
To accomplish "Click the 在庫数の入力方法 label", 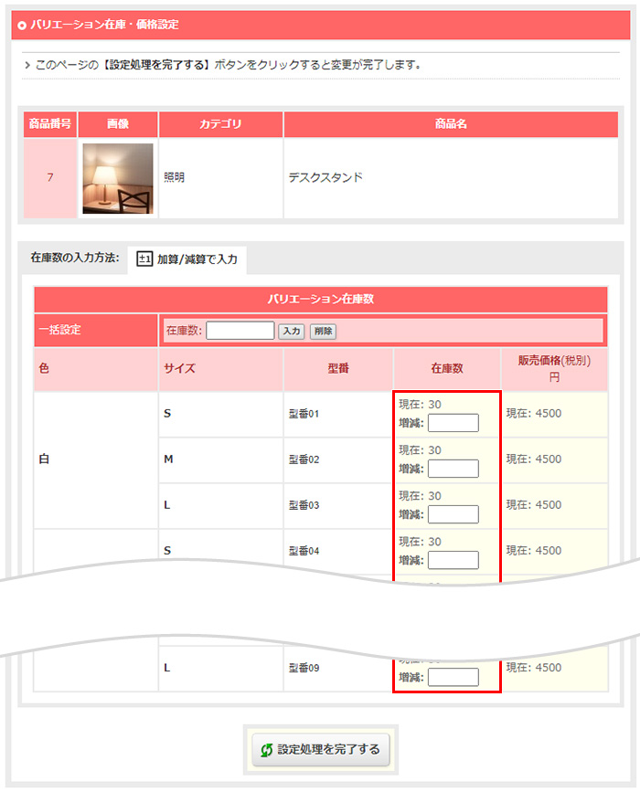I will click(75, 258).
